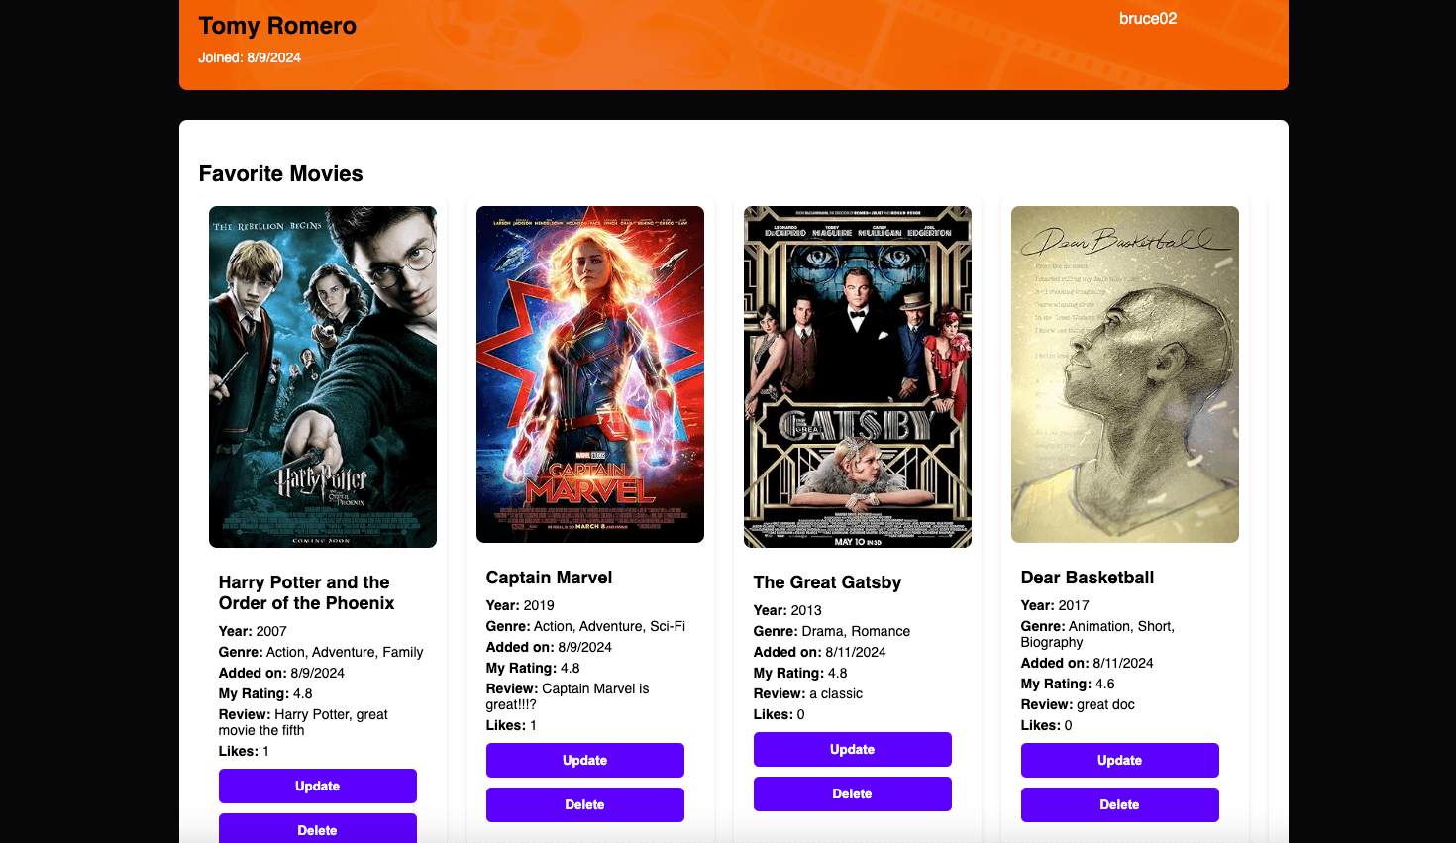Screen dimensions: 1456x843
Task: Click 'Genre: Animation, Short, Biography' text
Action: 1097,634
